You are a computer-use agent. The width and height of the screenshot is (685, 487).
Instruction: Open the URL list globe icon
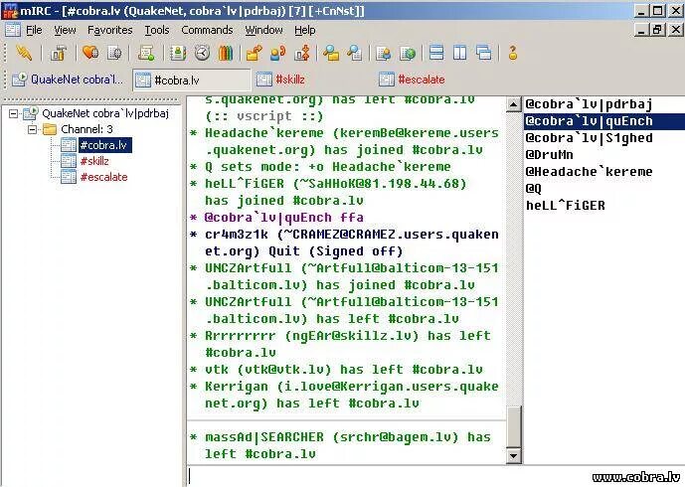coord(408,54)
